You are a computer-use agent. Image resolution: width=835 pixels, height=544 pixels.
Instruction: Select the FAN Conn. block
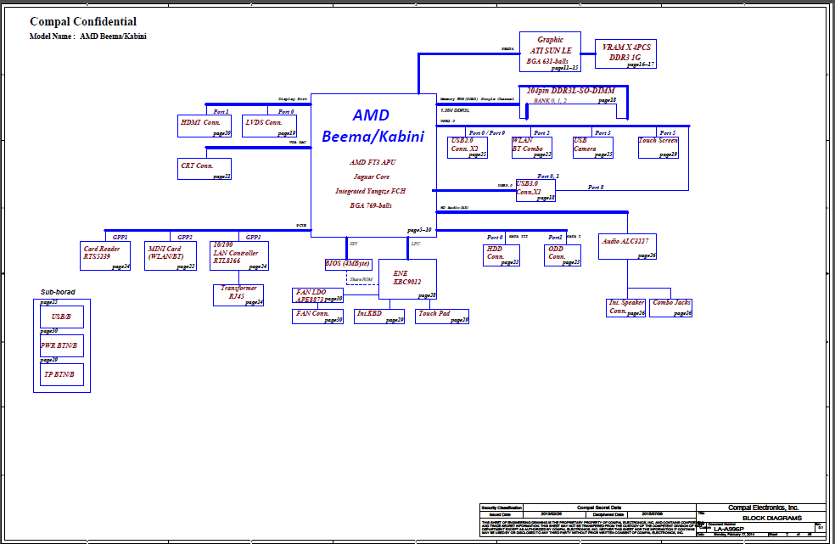tap(318, 317)
